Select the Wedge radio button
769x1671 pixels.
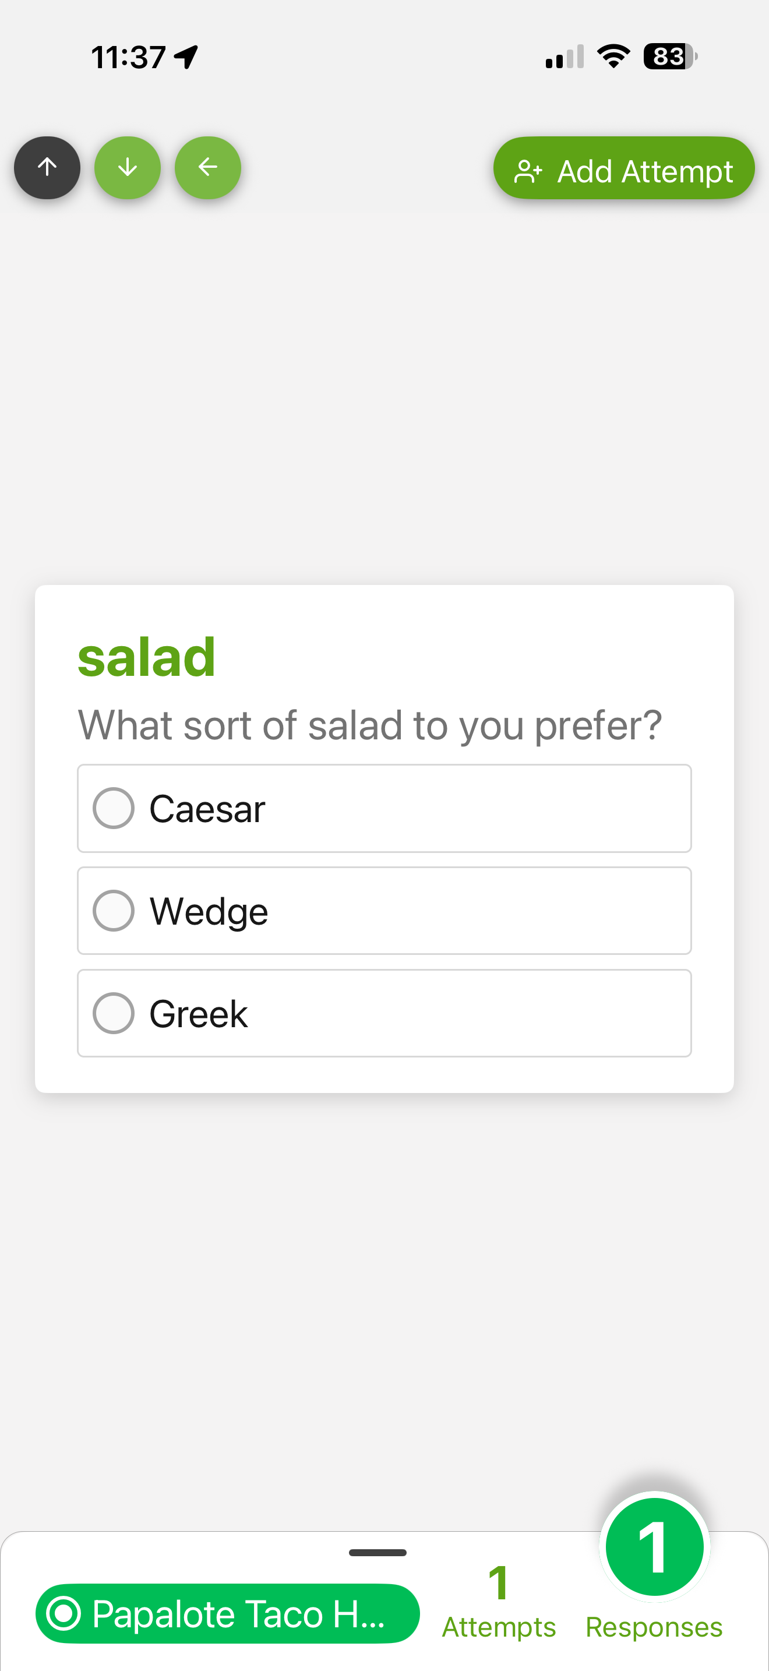pyautogui.click(x=114, y=911)
